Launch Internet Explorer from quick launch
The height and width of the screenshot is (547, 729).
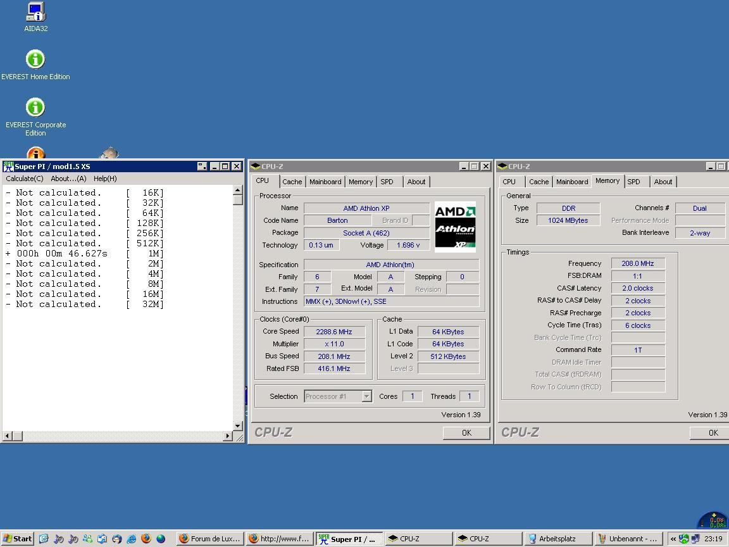coord(132,539)
